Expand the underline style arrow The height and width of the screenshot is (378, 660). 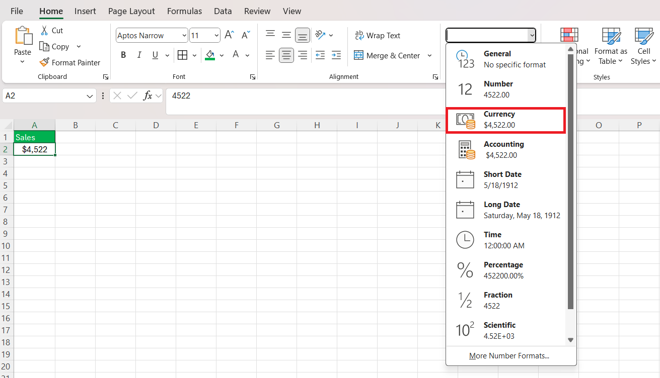167,55
